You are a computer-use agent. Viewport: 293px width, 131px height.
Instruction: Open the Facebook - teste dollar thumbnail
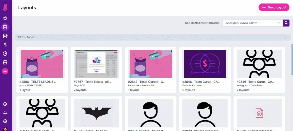point(205,64)
